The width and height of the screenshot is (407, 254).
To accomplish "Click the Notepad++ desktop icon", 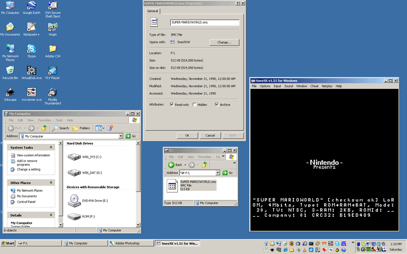I will click(x=31, y=27).
